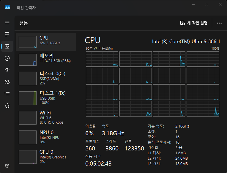
Task: Click base speed value 2.10GHz
Action: (182, 126)
